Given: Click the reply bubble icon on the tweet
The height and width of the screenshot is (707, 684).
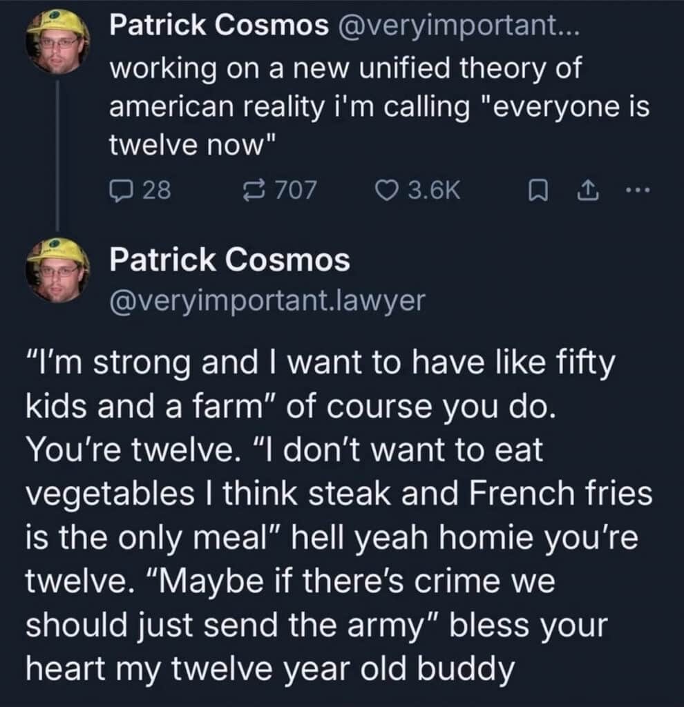Looking at the screenshot, I should pyautogui.click(x=124, y=191).
